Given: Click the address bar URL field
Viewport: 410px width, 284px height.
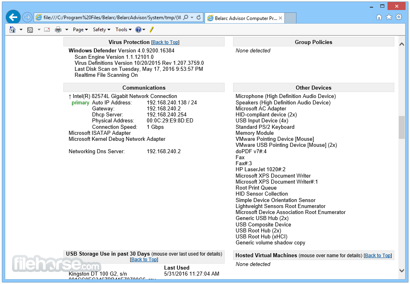Looking at the screenshot, I should pos(112,18).
